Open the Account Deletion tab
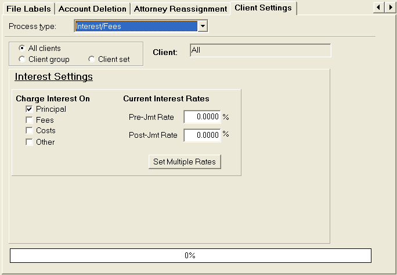This screenshot has width=397, height=275. 92,9
